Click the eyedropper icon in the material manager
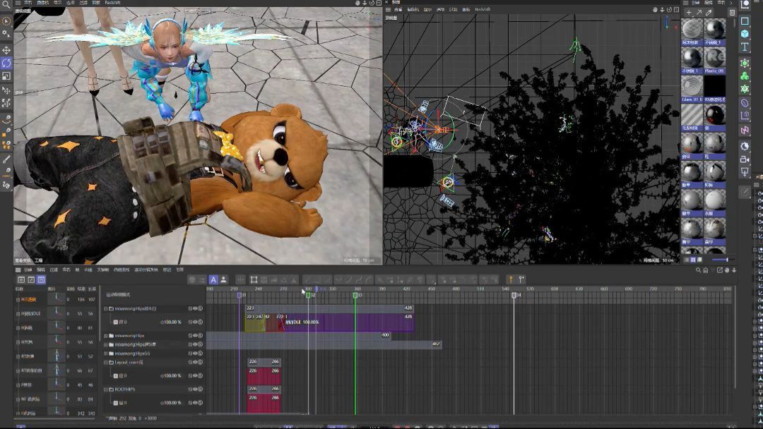This screenshot has height=429, width=763. pyautogui.click(x=709, y=12)
